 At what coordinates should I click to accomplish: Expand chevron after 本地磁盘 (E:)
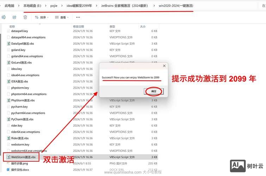coord(46,6)
